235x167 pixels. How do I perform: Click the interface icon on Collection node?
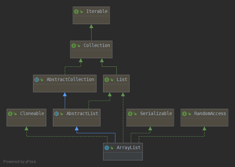74,46
